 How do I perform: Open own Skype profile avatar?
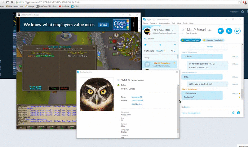pos(147,31)
